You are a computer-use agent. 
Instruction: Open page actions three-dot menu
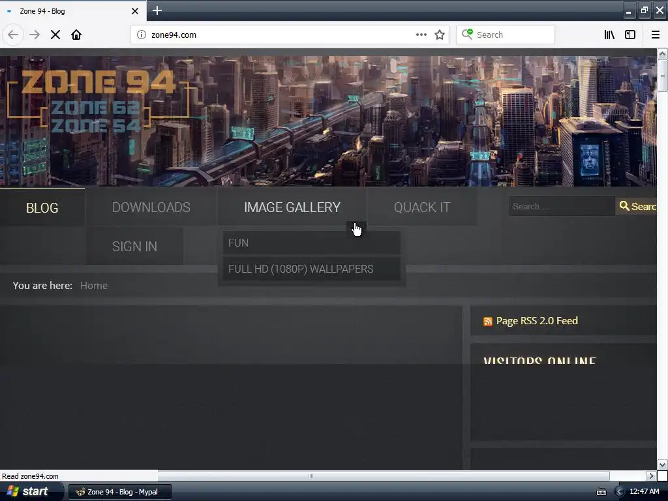tap(421, 35)
